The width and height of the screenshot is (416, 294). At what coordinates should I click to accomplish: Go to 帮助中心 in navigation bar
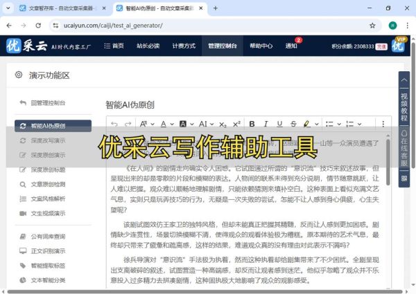pos(261,46)
